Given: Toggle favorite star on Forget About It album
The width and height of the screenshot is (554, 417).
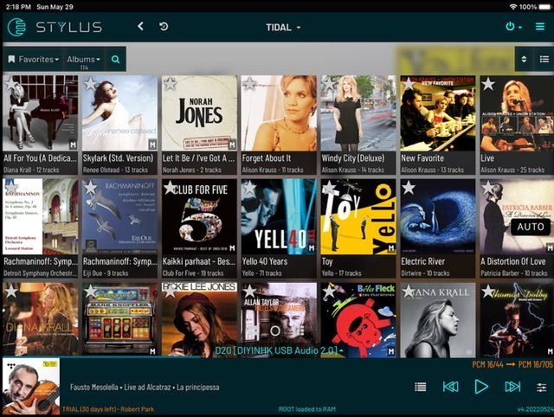Looking at the screenshot, I should pos(250,84).
